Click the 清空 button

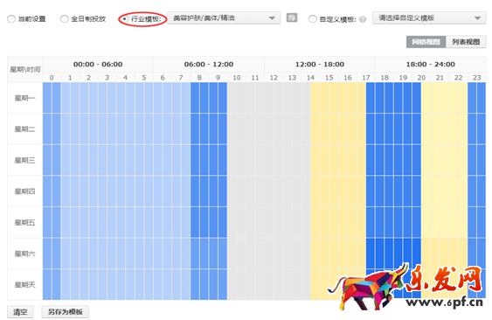(x=20, y=312)
